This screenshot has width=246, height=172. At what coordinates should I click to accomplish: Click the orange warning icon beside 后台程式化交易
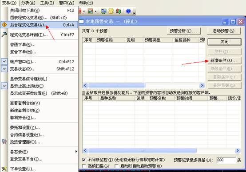click(4, 25)
